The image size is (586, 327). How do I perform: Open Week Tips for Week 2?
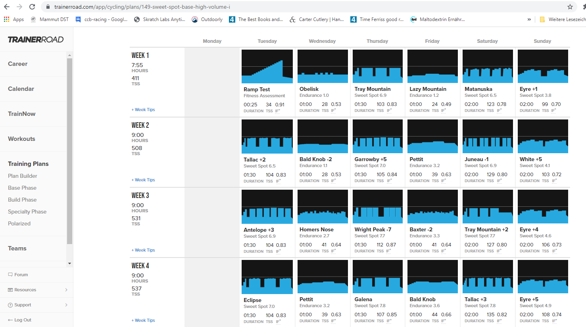click(x=143, y=180)
